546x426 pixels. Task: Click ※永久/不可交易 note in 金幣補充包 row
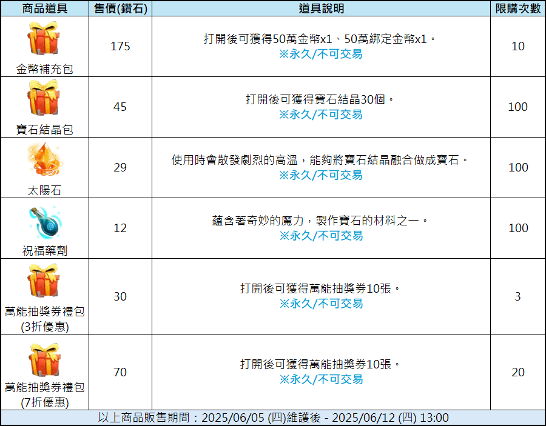(x=321, y=55)
